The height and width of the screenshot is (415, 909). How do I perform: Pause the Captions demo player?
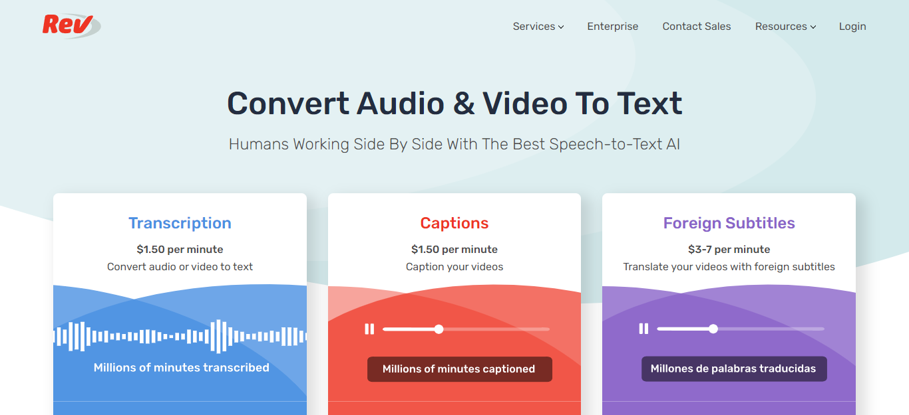pyautogui.click(x=369, y=329)
